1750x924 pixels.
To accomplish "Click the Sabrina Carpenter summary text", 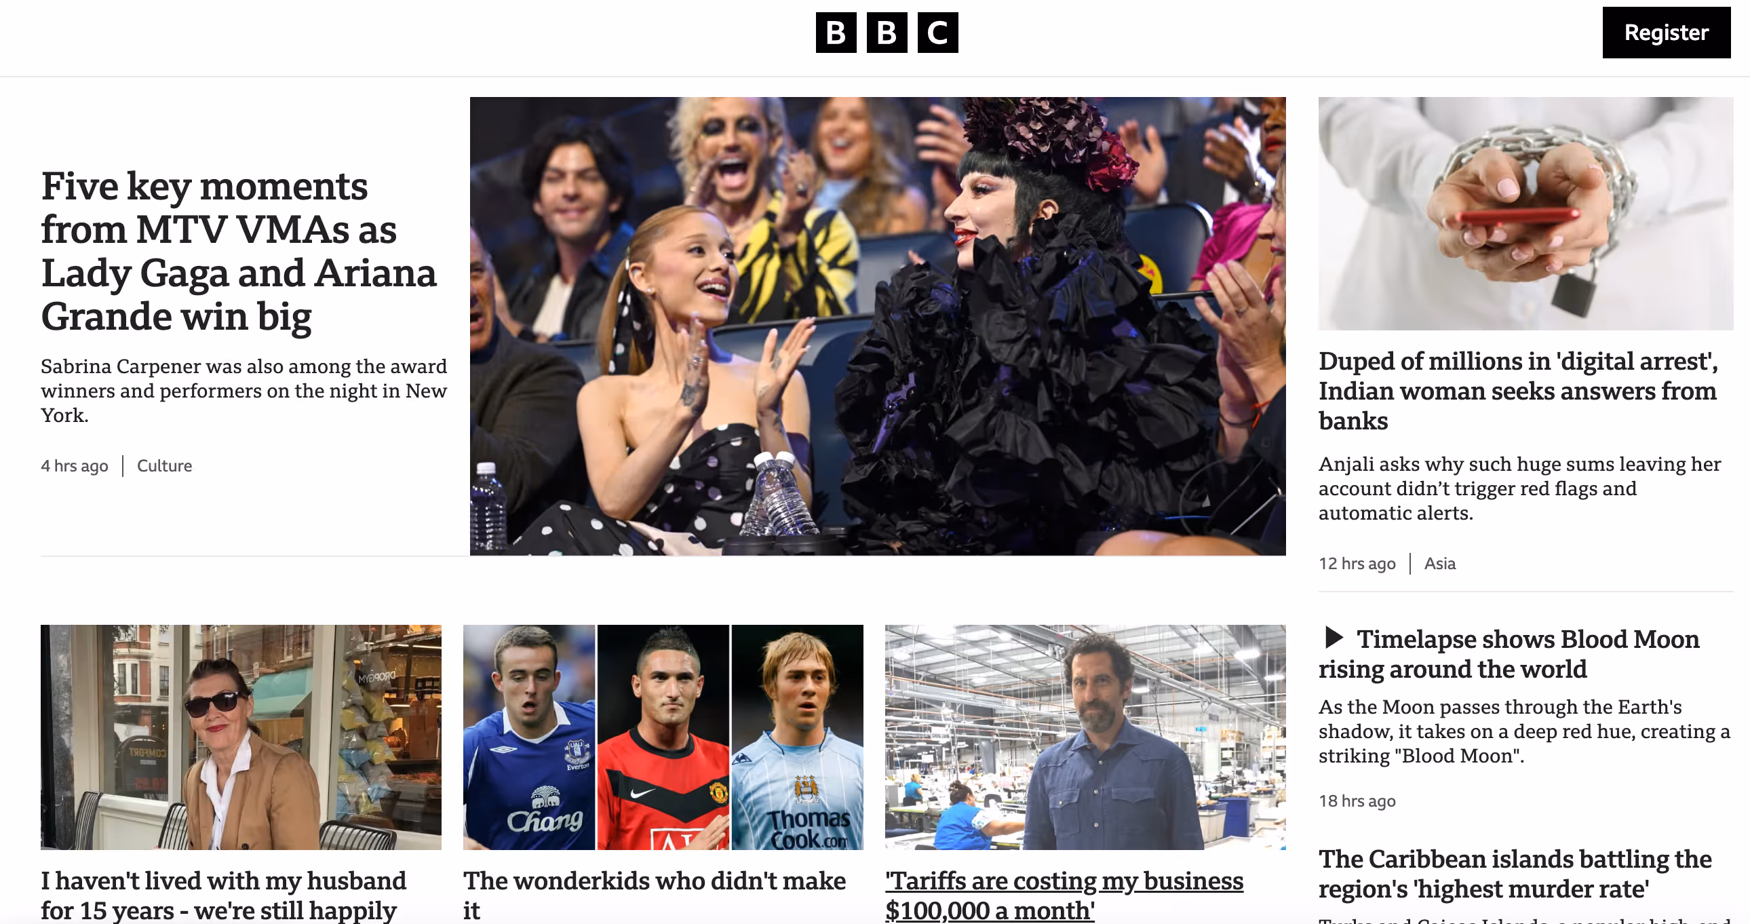I will click(244, 391).
